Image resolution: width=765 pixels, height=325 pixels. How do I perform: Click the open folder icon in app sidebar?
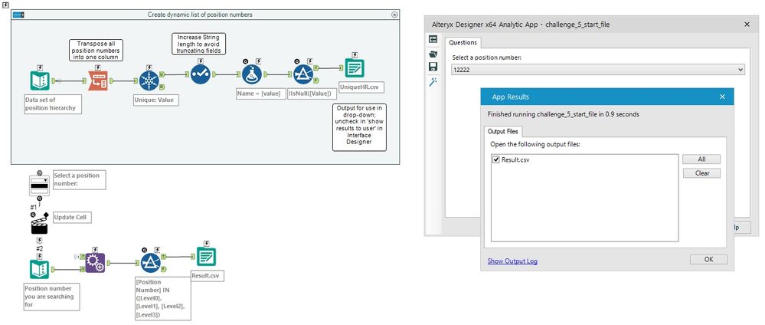[433, 54]
